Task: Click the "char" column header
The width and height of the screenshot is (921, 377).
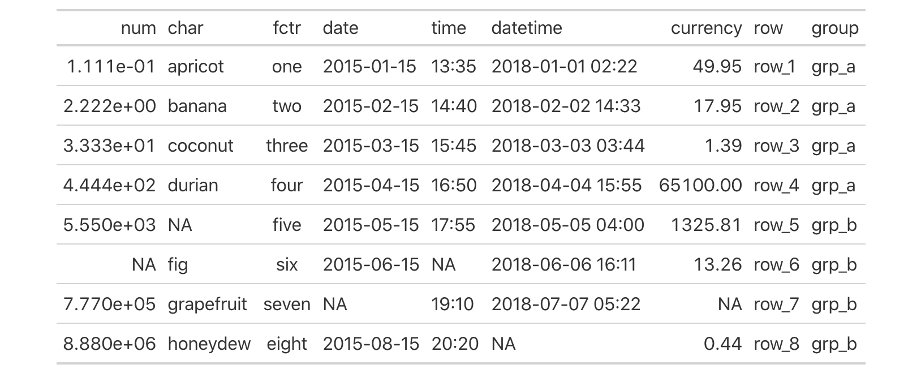Action: tap(185, 28)
